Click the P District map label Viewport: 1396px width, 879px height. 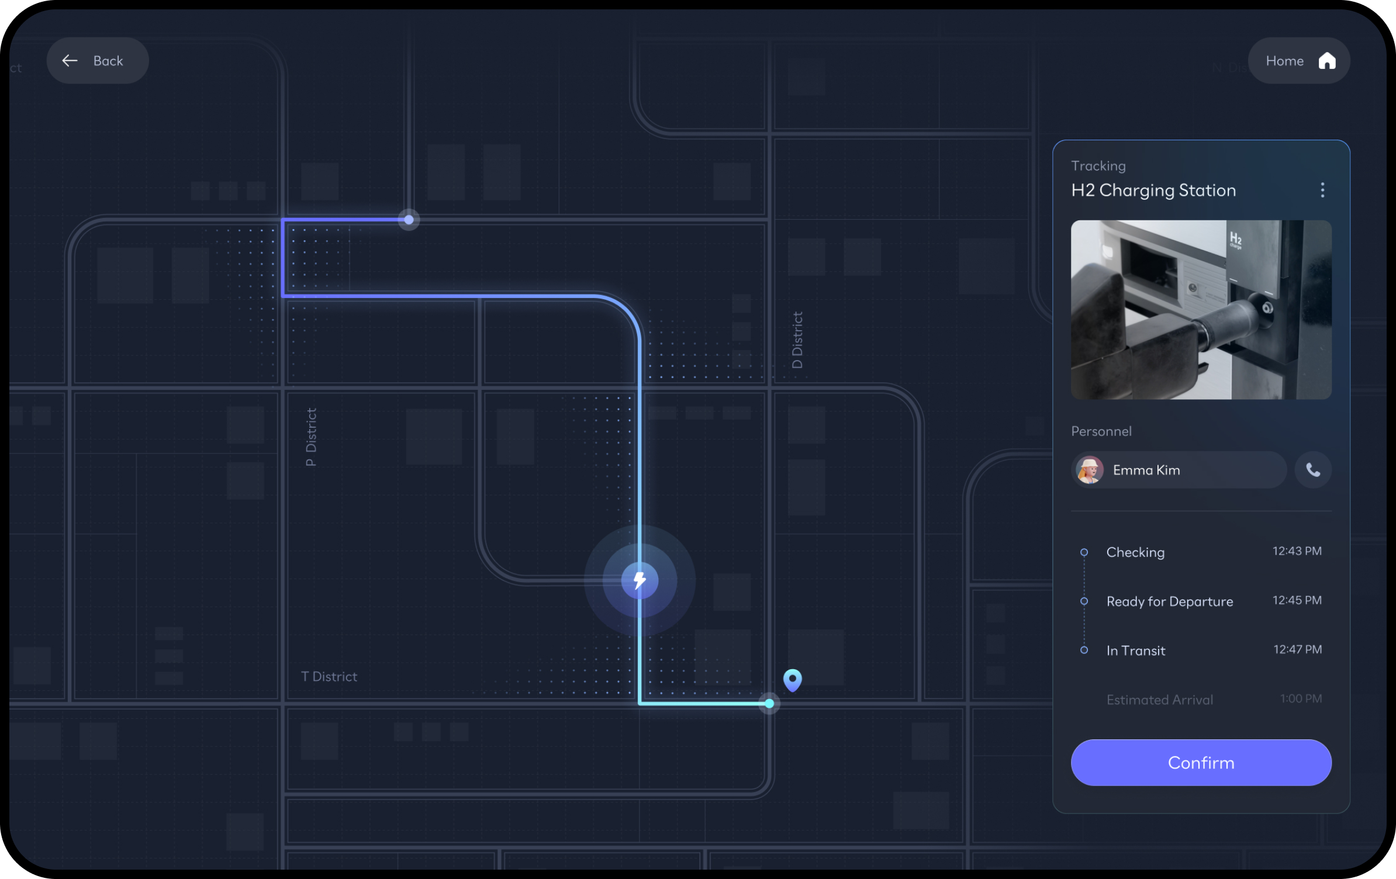(x=311, y=437)
